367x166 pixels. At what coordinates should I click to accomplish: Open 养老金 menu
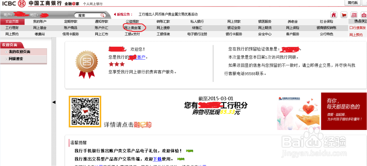coord(292,22)
